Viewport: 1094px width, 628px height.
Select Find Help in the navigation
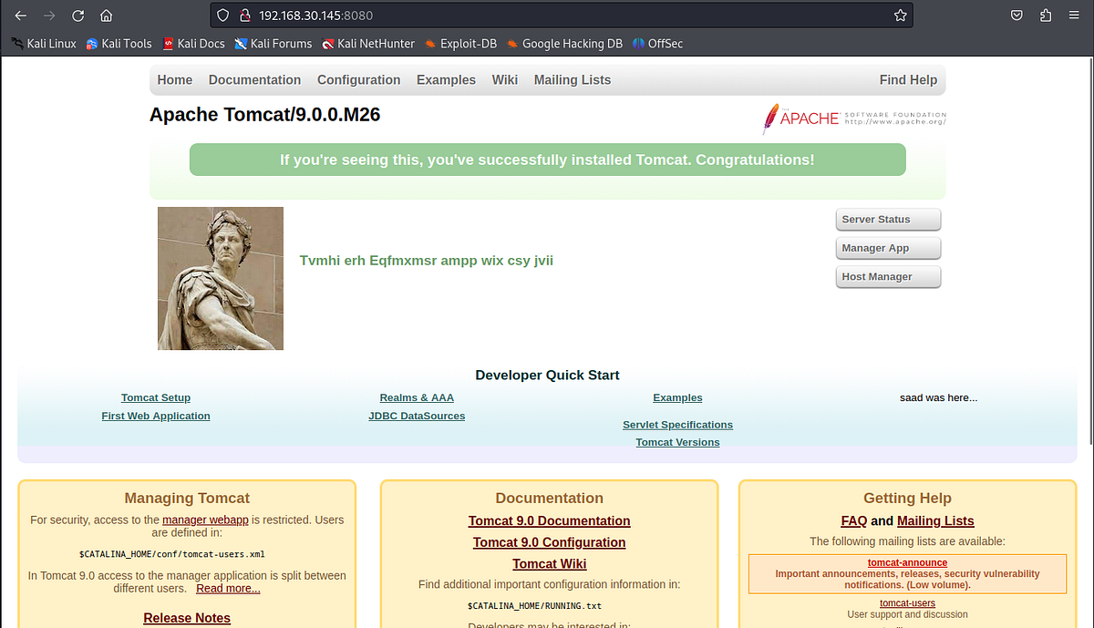click(x=908, y=79)
